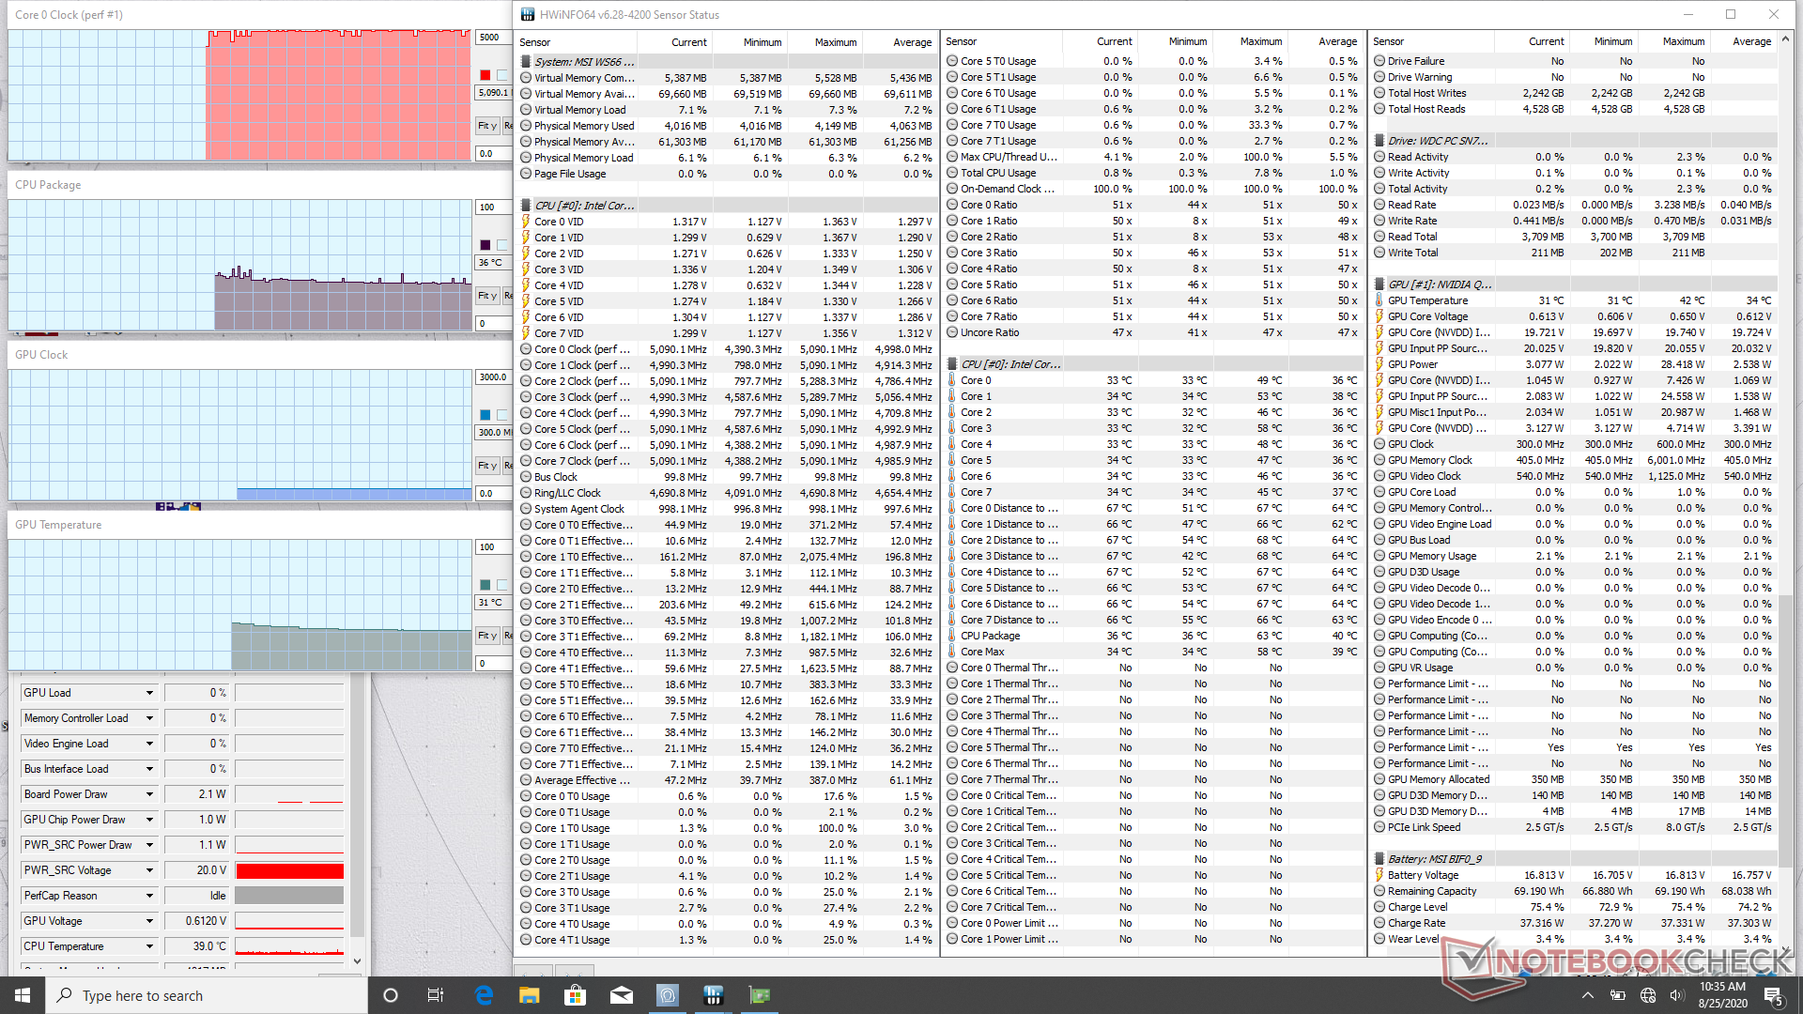Open the Board Power Draw dropdown
This screenshot has height=1014, width=1803.
click(149, 794)
